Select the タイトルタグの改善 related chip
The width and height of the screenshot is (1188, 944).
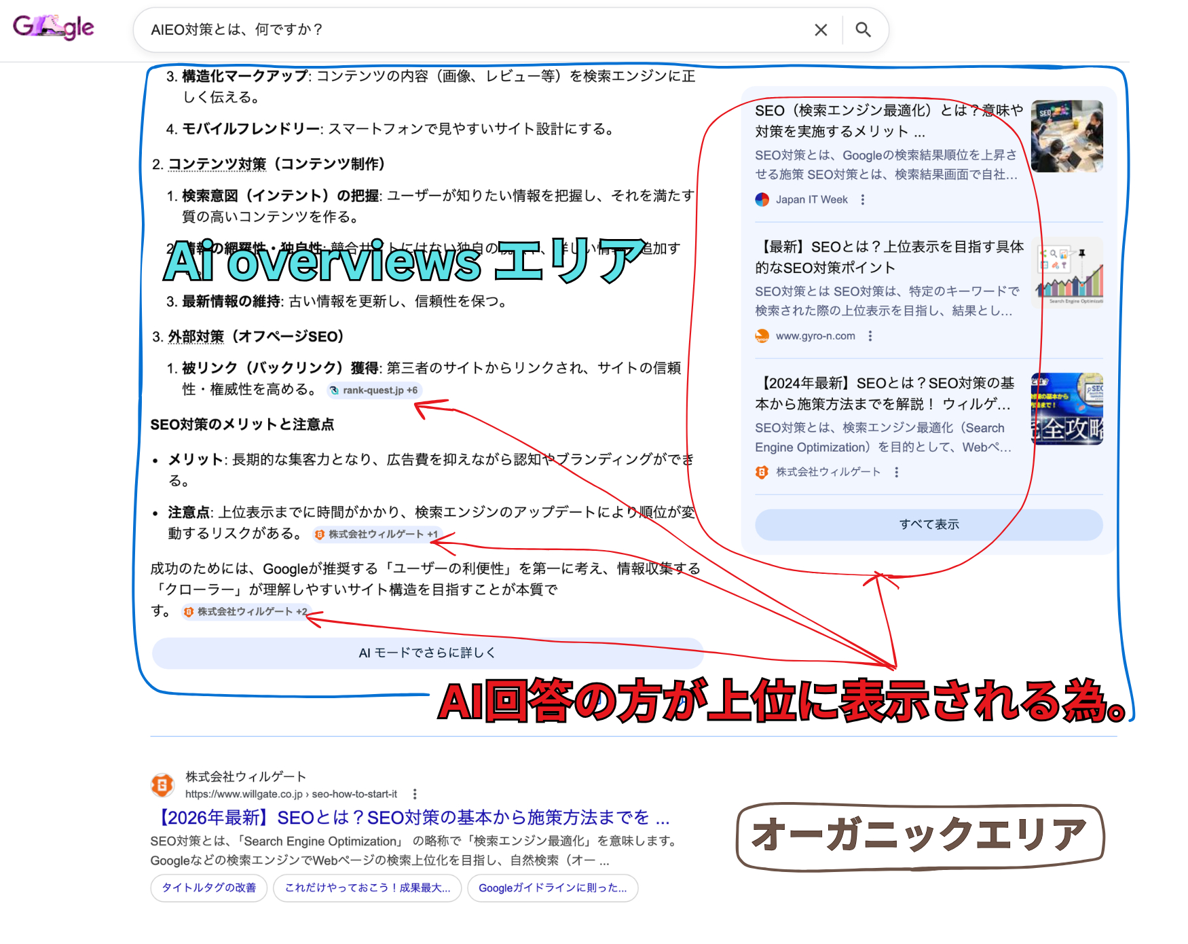tap(208, 888)
